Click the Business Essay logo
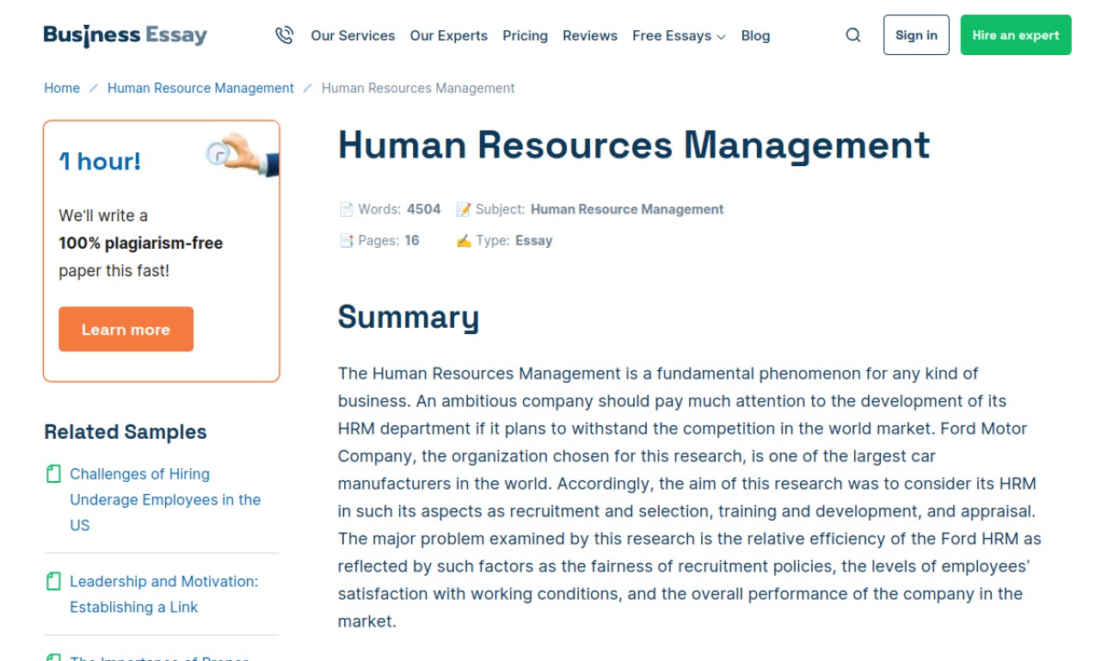The height and width of the screenshot is (661, 1101). [x=126, y=35]
